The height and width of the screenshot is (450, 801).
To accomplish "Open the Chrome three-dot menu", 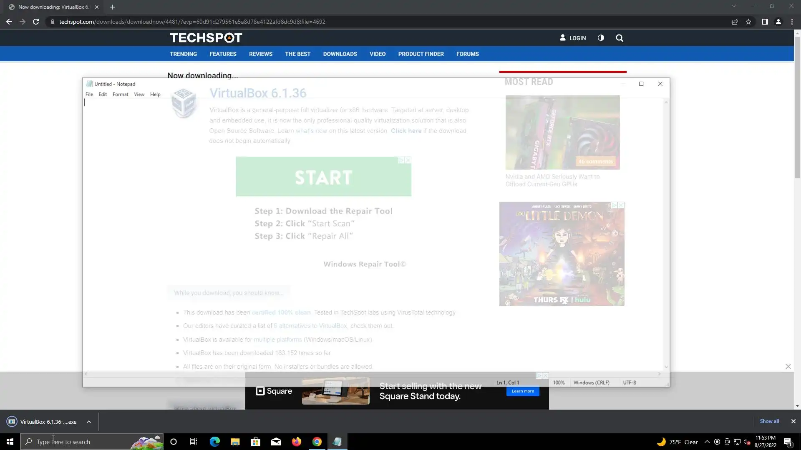I will (x=792, y=22).
